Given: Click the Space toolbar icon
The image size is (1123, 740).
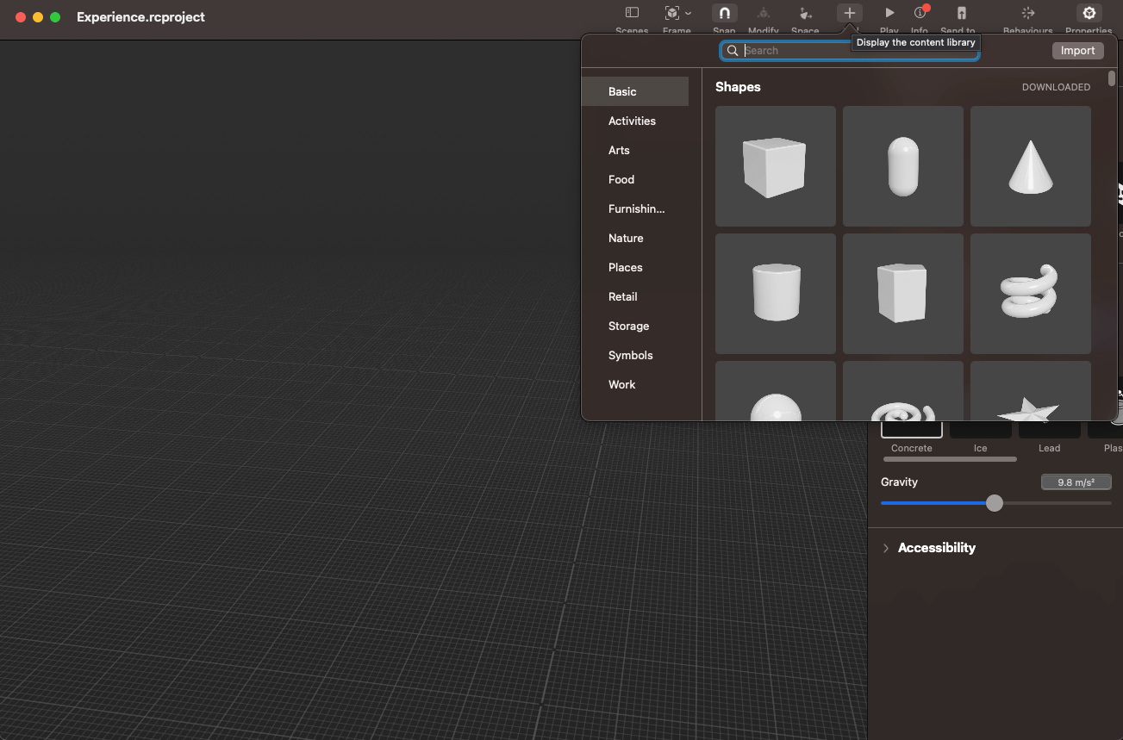Looking at the screenshot, I should click(805, 14).
